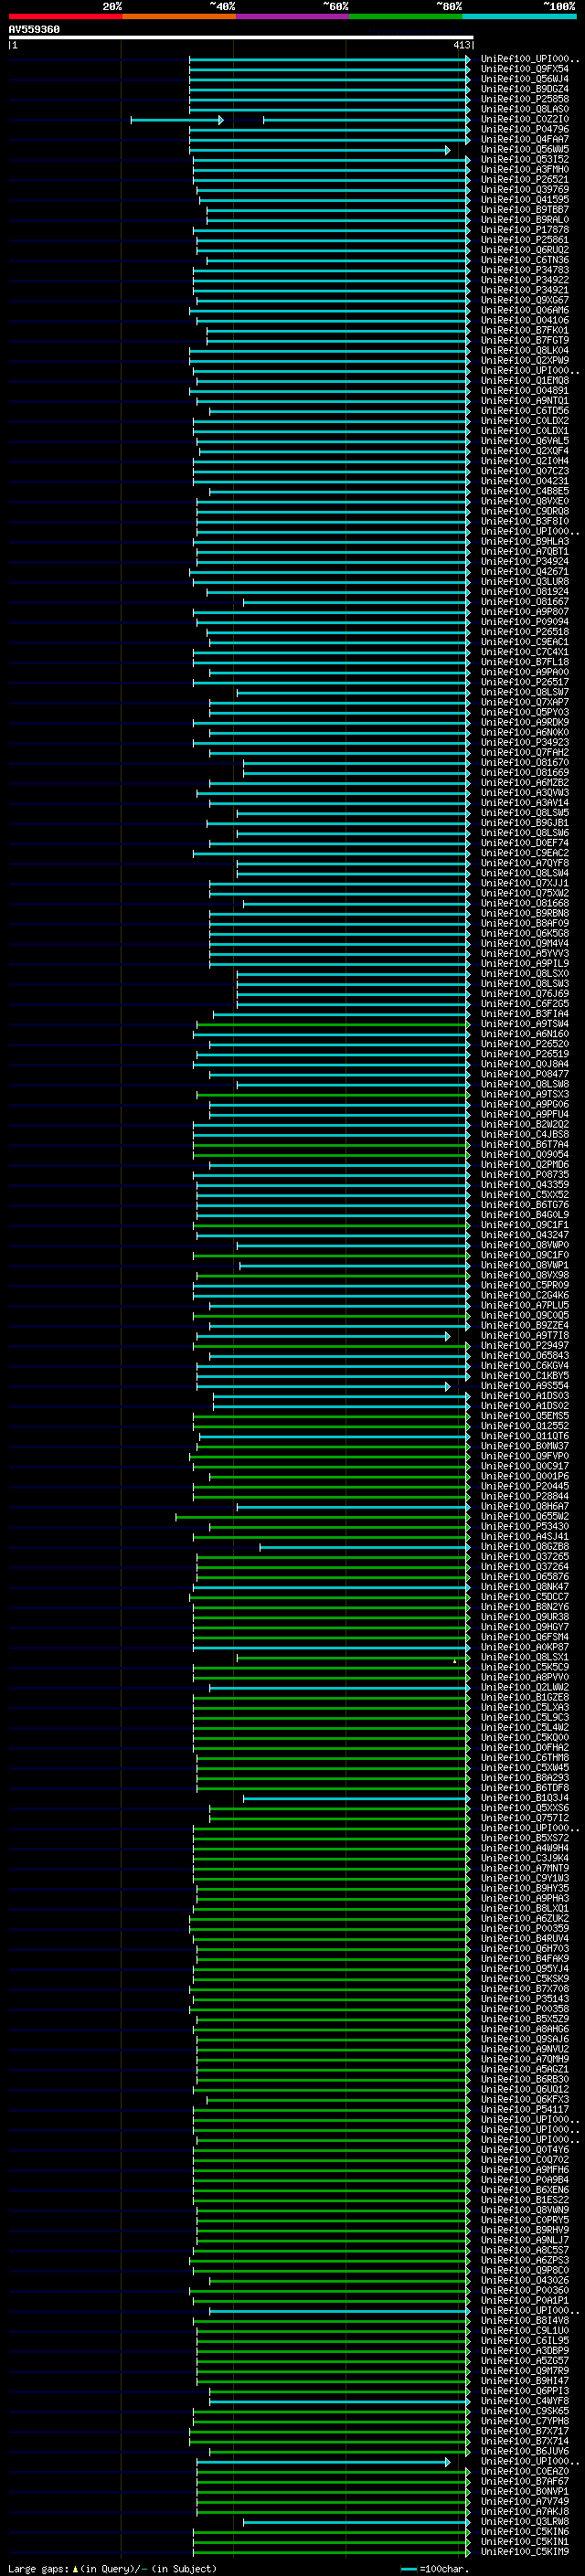Click the alignment bar of UniRef100_Q56WW5
The width and height of the screenshot is (585, 2576).
pos(320,150)
